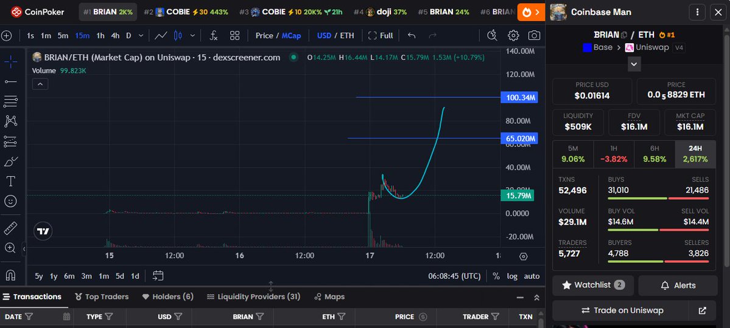This screenshot has height=328, width=730.
Task: Open the trending hot tokens flame button
Action: pos(531,12)
